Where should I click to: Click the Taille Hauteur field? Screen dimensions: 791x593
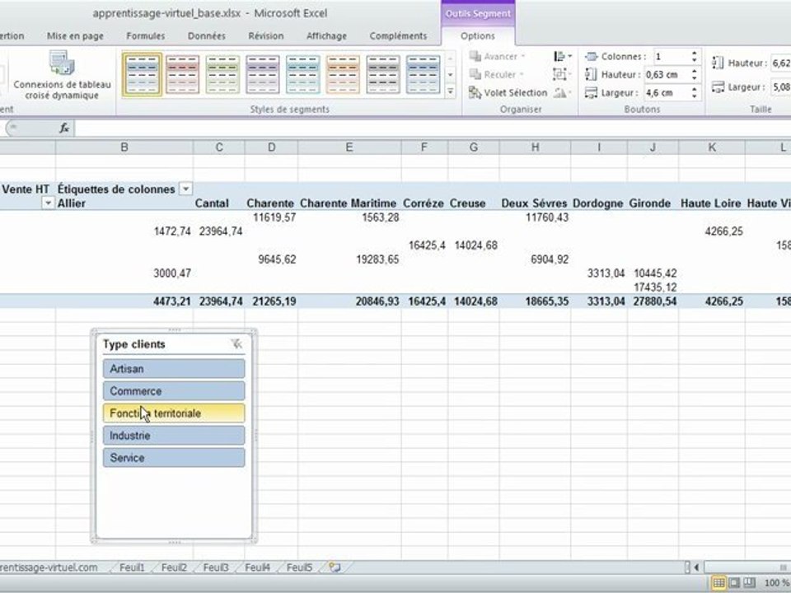(x=780, y=63)
